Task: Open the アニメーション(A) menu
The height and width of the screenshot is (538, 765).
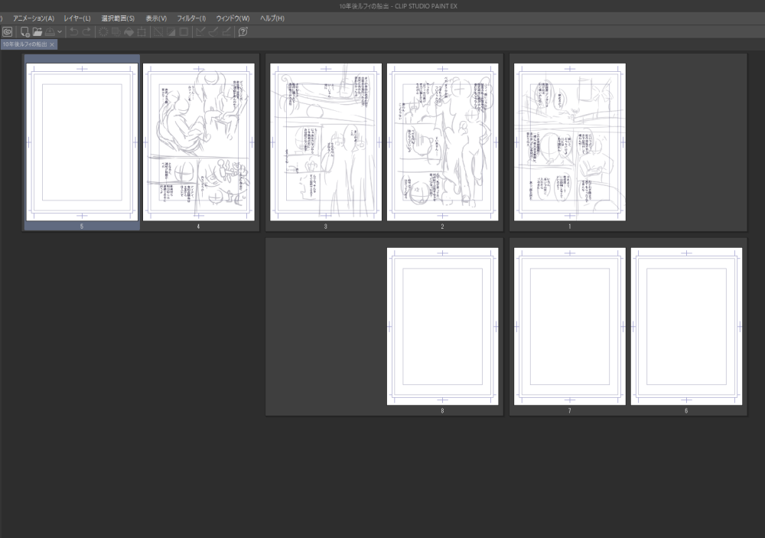Action: coord(34,18)
